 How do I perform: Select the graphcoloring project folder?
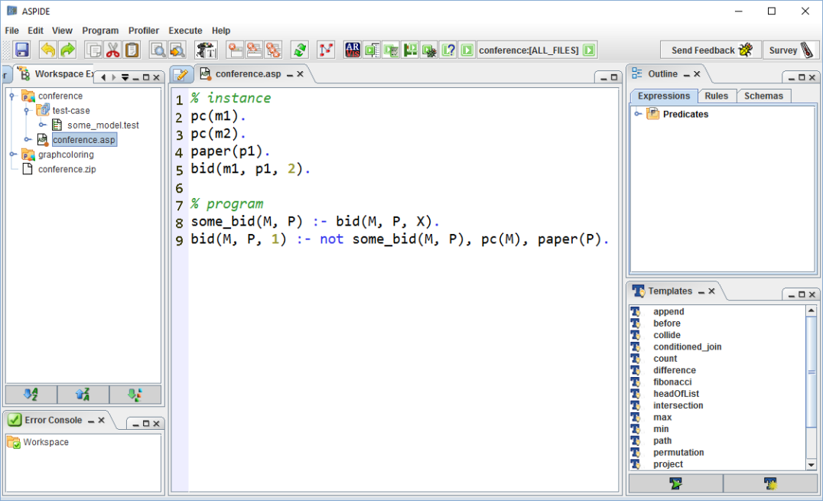tap(66, 155)
